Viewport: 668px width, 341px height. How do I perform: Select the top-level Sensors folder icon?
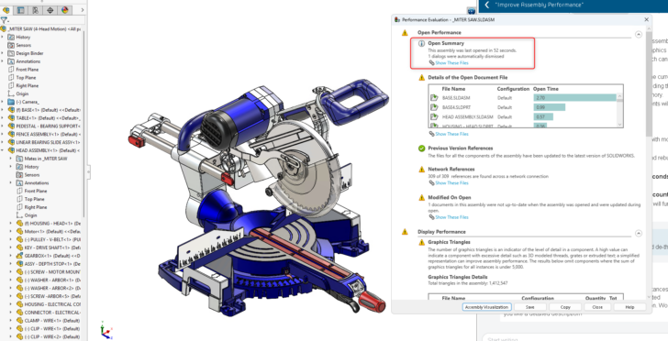click(x=11, y=45)
